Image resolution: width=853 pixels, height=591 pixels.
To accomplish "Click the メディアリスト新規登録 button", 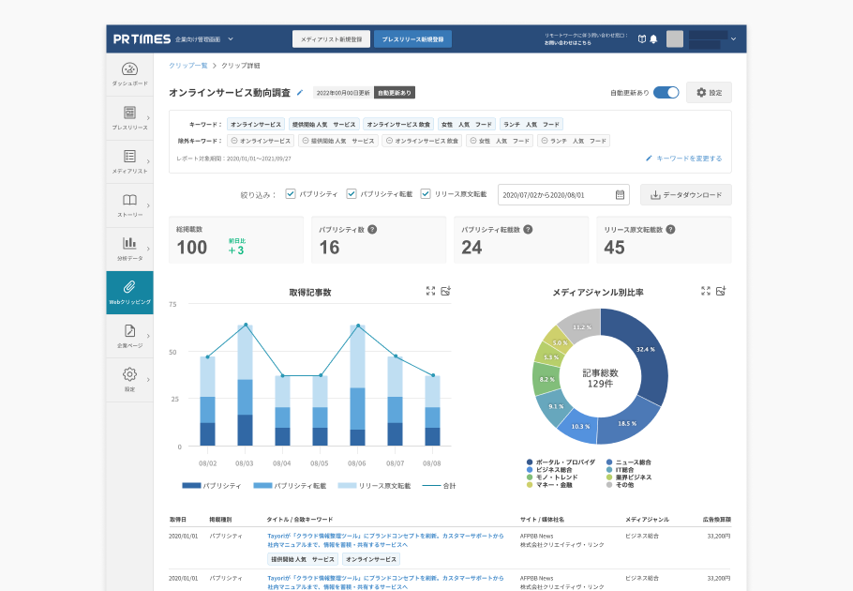I will coord(331,39).
